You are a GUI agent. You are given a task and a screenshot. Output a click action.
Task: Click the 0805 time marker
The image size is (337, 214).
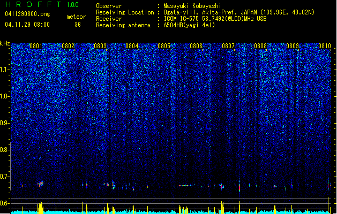pyautogui.click(x=164, y=46)
